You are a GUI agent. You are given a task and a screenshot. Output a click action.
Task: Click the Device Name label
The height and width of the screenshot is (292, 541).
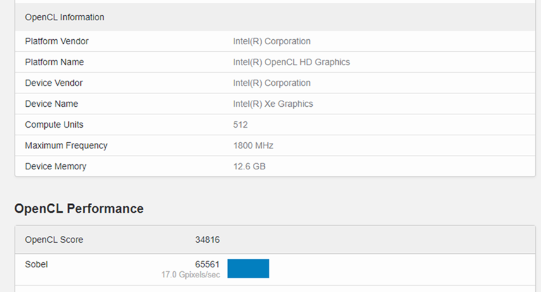[51, 104]
